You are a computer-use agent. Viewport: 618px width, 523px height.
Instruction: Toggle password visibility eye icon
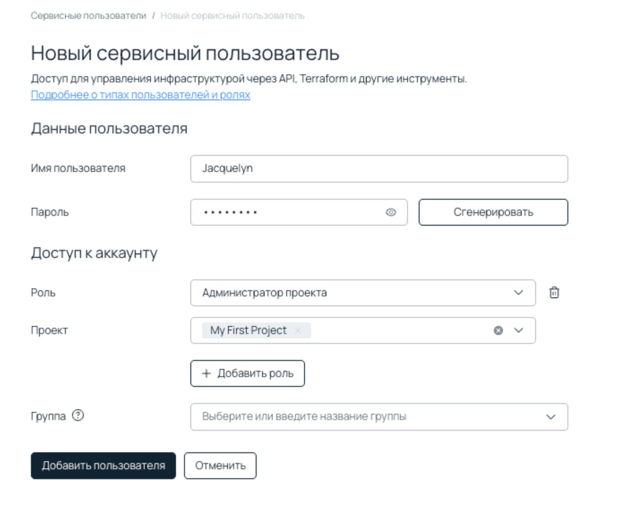click(x=391, y=212)
